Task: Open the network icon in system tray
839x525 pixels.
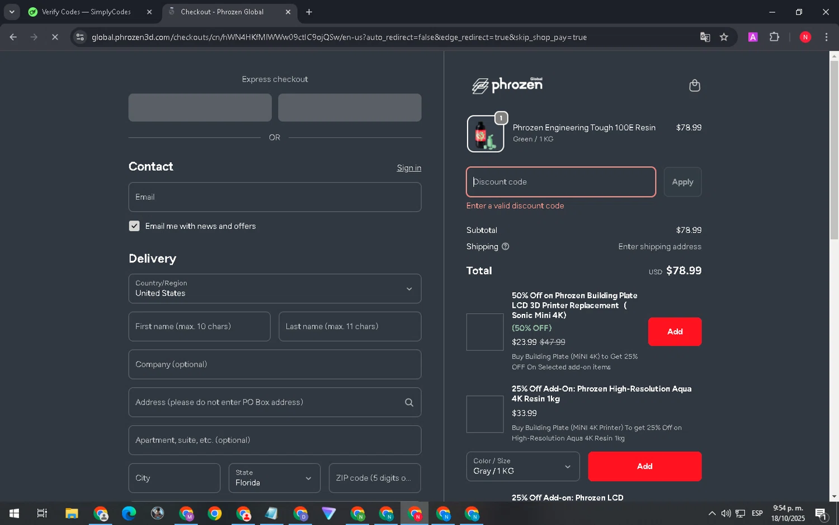Action: click(x=740, y=513)
